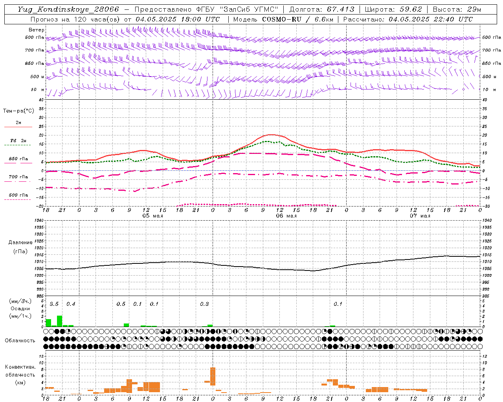Select the 'Предоставлено ФГБУ "ЗапСиб УГМС"' text
Image resolution: width=503 pixels, height=402 pixels.
[206, 9]
